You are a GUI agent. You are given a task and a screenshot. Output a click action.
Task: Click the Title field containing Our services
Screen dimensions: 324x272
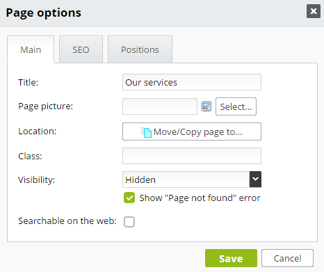[x=192, y=82]
